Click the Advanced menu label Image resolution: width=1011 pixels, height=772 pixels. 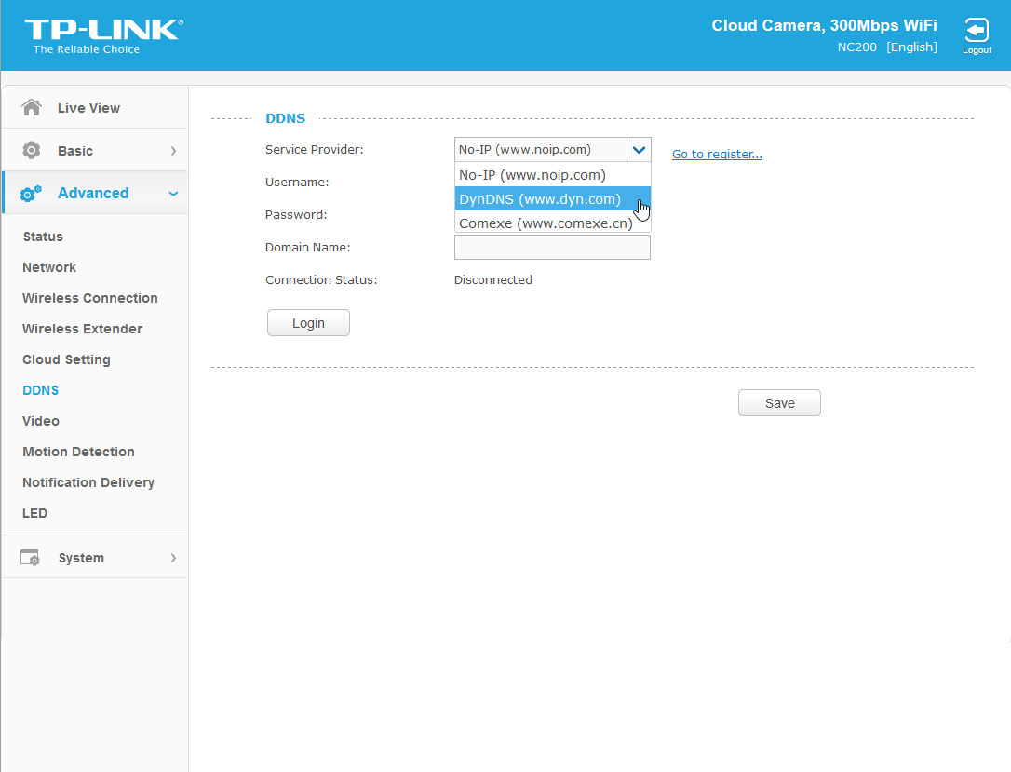tap(93, 193)
